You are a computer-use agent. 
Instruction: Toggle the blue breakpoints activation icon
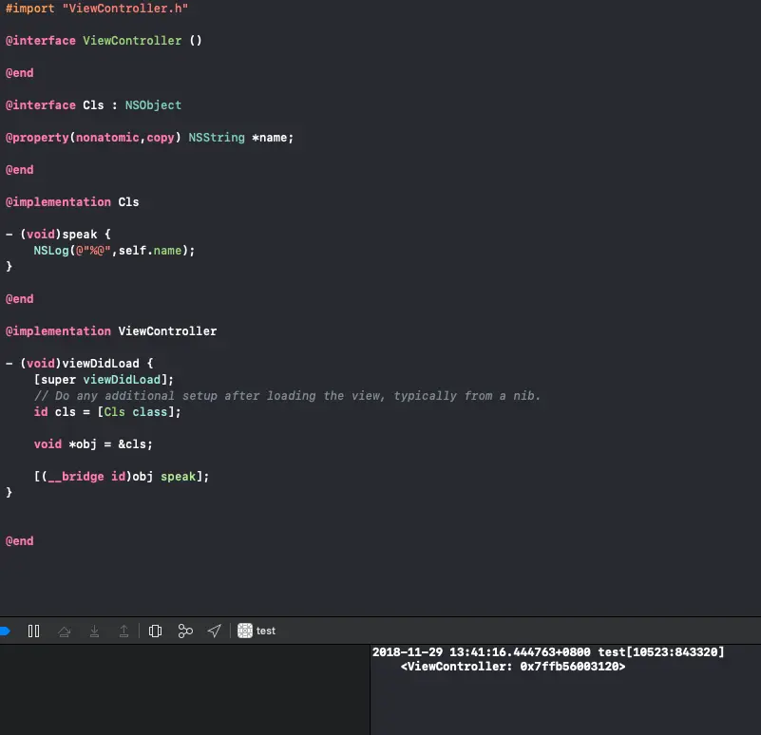click(x=5, y=631)
